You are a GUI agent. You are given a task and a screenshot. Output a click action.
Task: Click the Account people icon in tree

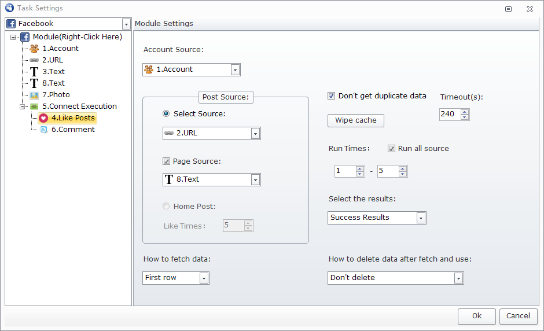point(34,49)
